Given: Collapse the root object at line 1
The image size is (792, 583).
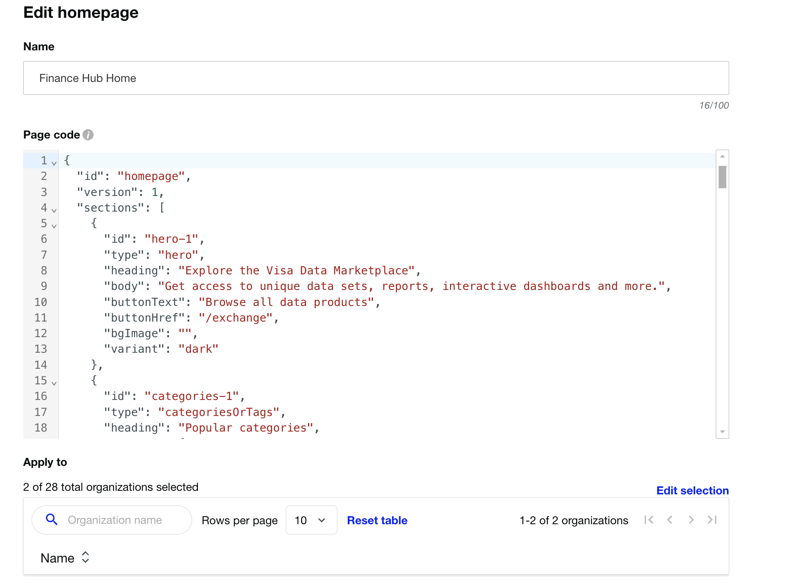Looking at the screenshot, I should point(54,163).
